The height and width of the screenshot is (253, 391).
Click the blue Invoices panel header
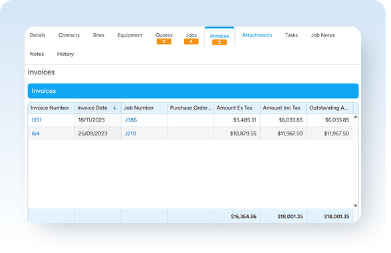[x=193, y=91]
